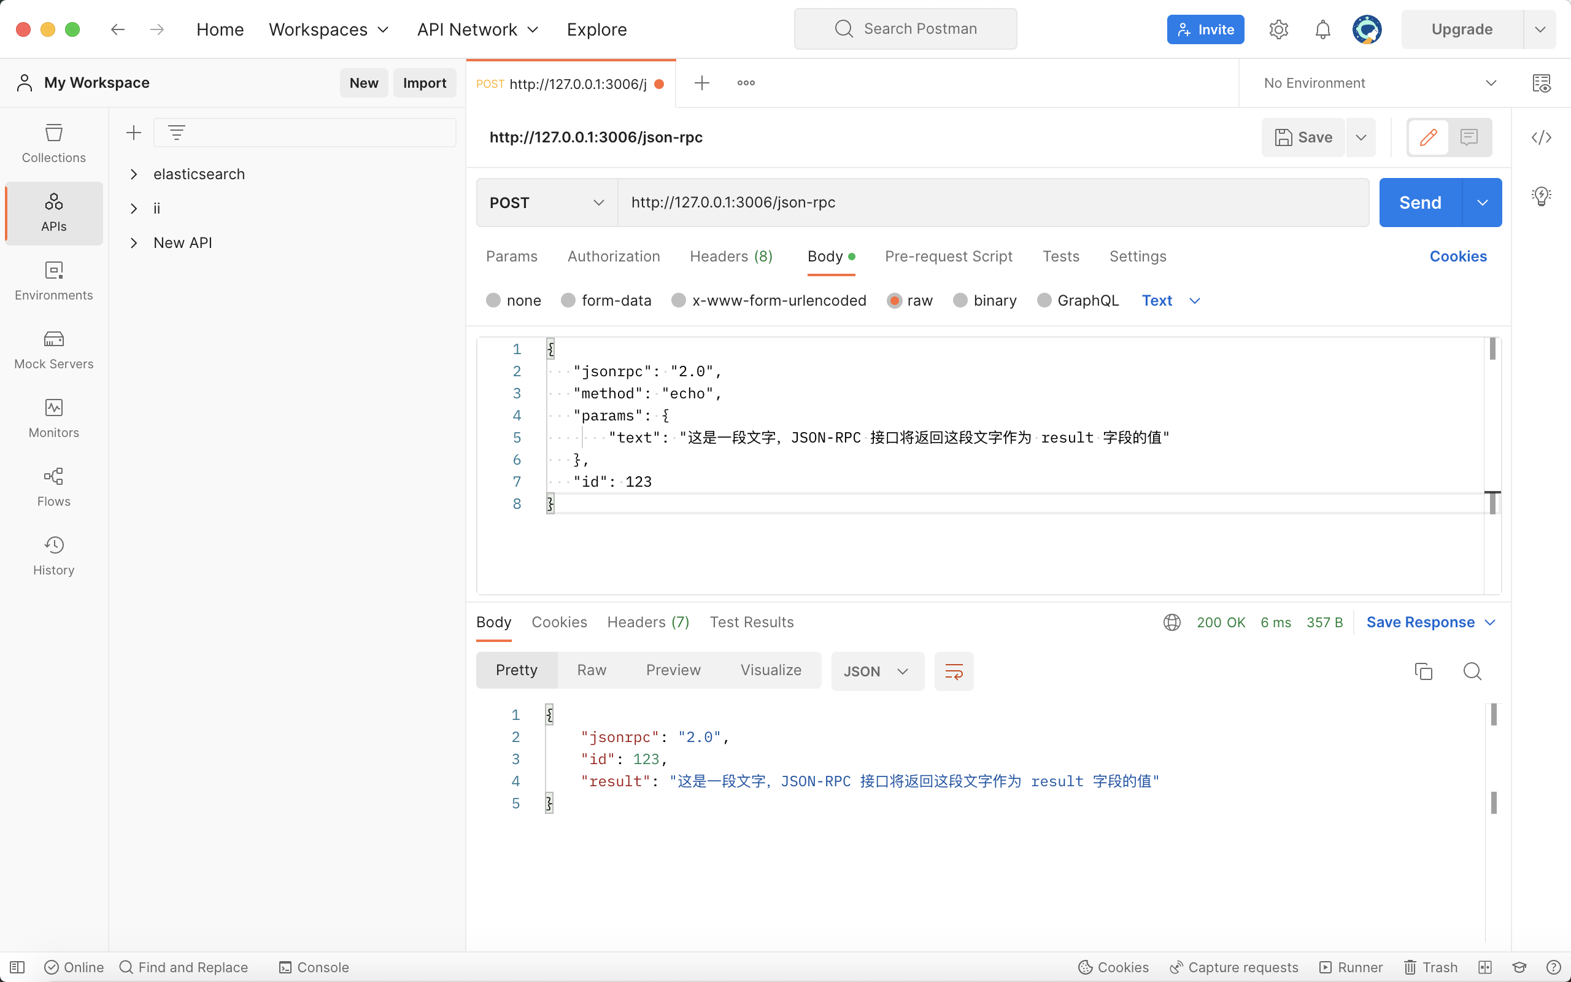Screen dimensions: 1571x982
Task: Switch the response view to Raw
Action: point(592,670)
